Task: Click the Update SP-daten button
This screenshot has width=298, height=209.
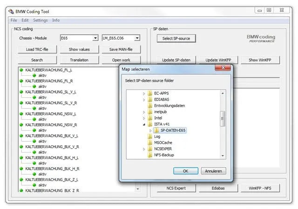Action: [176, 60]
